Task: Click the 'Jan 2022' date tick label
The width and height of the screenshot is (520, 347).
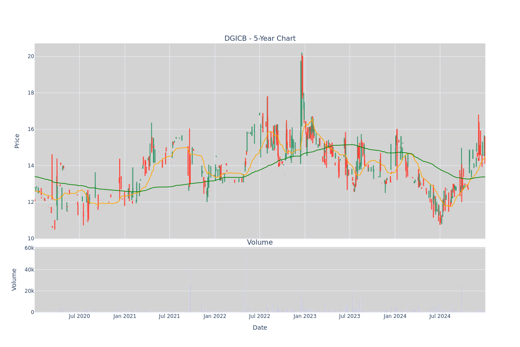Action: pyautogui.click(x=215, y=316)
